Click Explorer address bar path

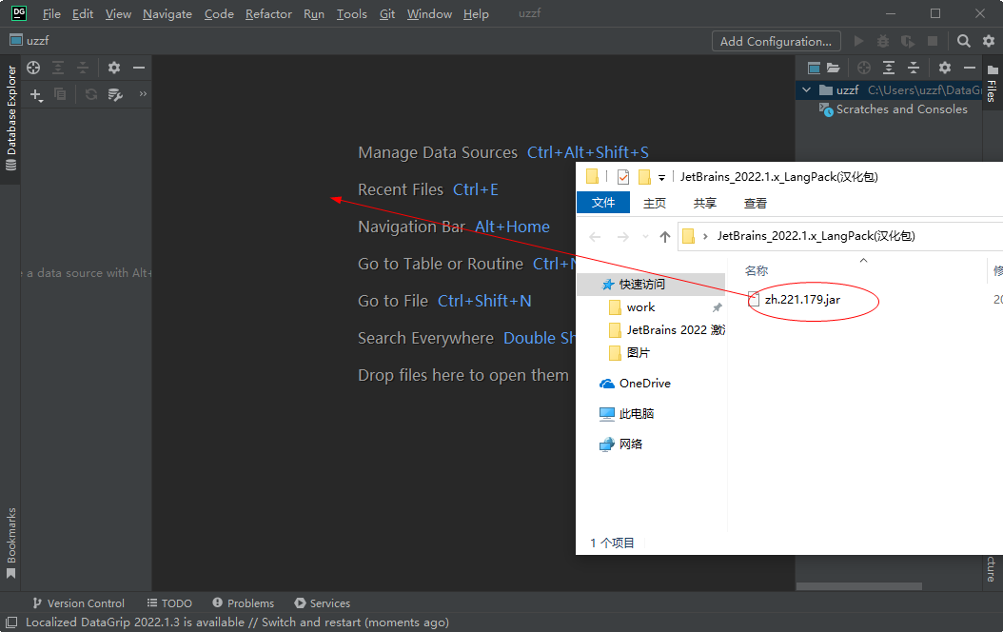point(816,236)
